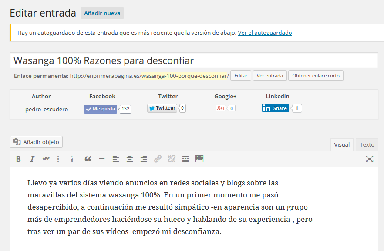The width and height of the screenshot is (384, 251).
Task: Open the Ver el autoguardado link
Action: tap(265, 33)
